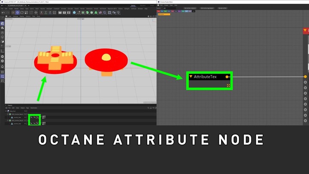Image resolution: width=309 pixels, height=174 pixels.
Task: Toggle the Y axis lock icon
Action: 46,12
